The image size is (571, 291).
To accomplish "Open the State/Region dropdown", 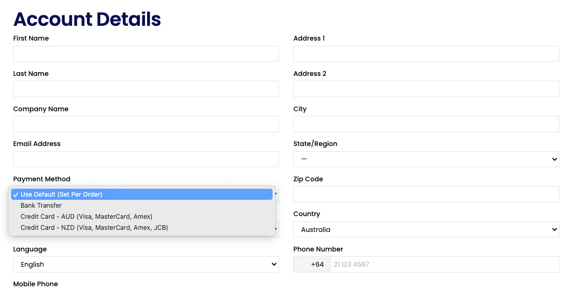I will [x=426, y=159].
